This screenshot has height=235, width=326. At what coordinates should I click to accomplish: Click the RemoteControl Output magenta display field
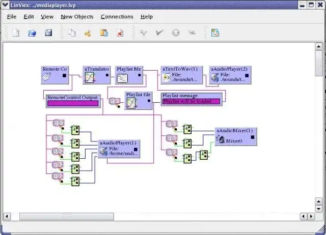click(73, 103)
